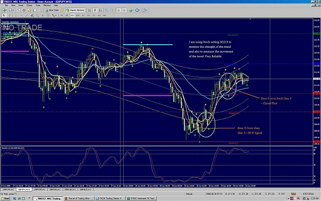The width and height of the screenshot is (321, 201).
Task: Expand the new chart dropdown arrow
Action: [7, 10]
